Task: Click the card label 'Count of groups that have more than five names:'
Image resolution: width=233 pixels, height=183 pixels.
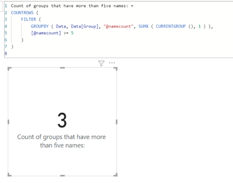Action: click(x=61, y=141)
